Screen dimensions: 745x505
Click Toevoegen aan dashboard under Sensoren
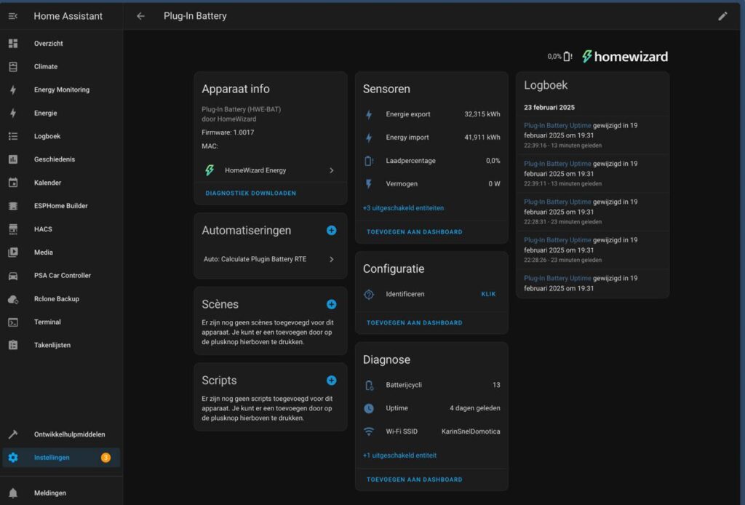click(414, 232)
